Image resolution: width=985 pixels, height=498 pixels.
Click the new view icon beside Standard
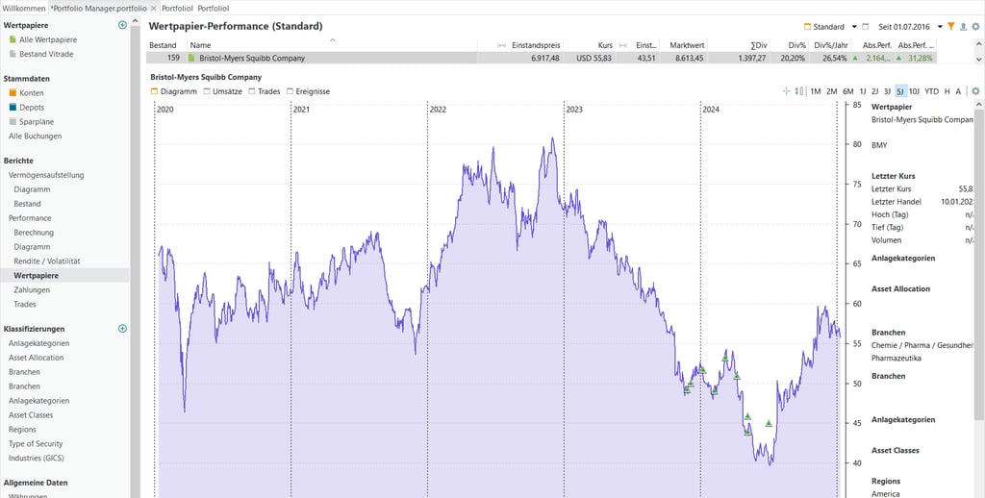tap(865, 27)
